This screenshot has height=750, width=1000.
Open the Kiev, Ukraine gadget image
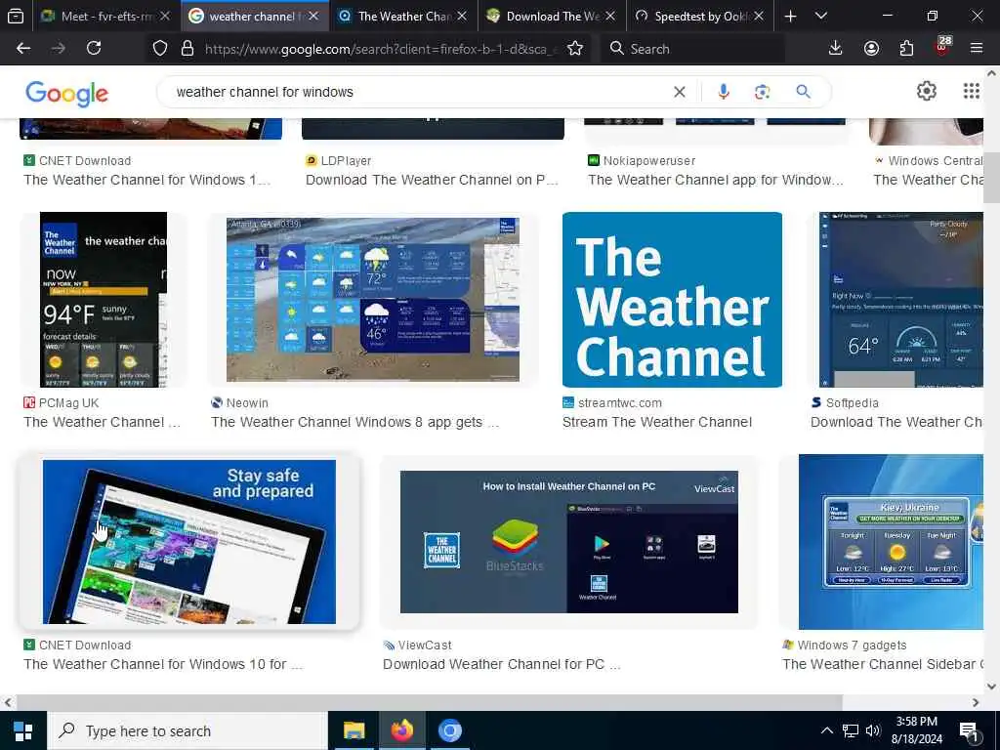891,541
